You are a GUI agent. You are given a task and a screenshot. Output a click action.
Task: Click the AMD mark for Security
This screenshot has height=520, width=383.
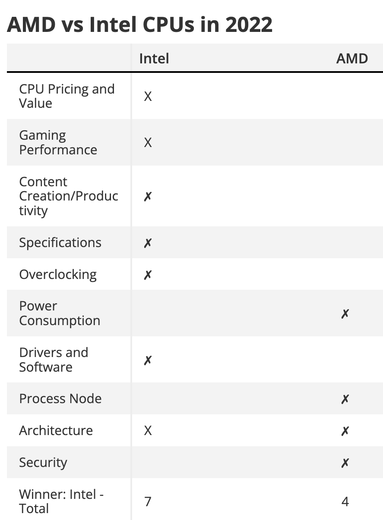[345, 463]
